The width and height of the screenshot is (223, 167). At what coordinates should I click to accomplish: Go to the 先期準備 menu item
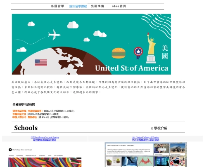coord(97,6)
